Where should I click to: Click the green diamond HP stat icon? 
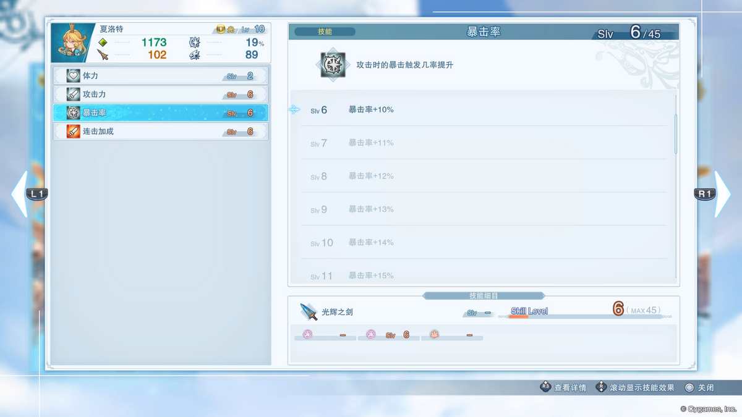click(x=103, y=43)
